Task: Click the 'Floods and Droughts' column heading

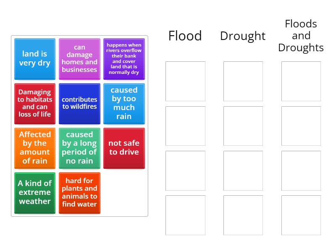Action: click(x=301, y=36)
